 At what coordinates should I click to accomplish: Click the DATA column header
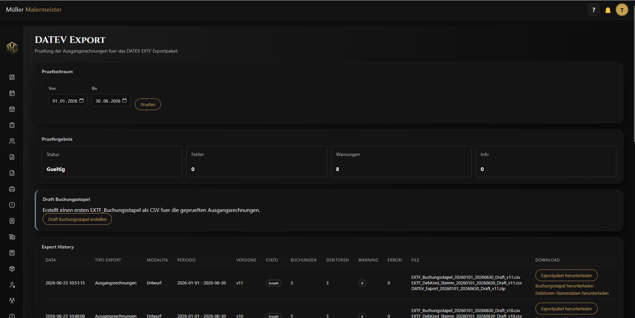[x=51, y=260]
